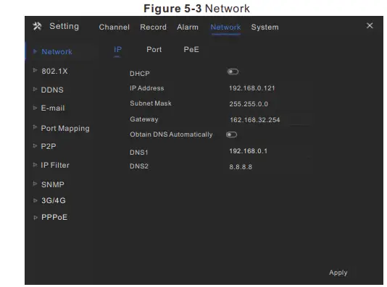This screenshot has height=287, width=387.
Task: Switch to the Port sub-tab
Action: (154, 49)
